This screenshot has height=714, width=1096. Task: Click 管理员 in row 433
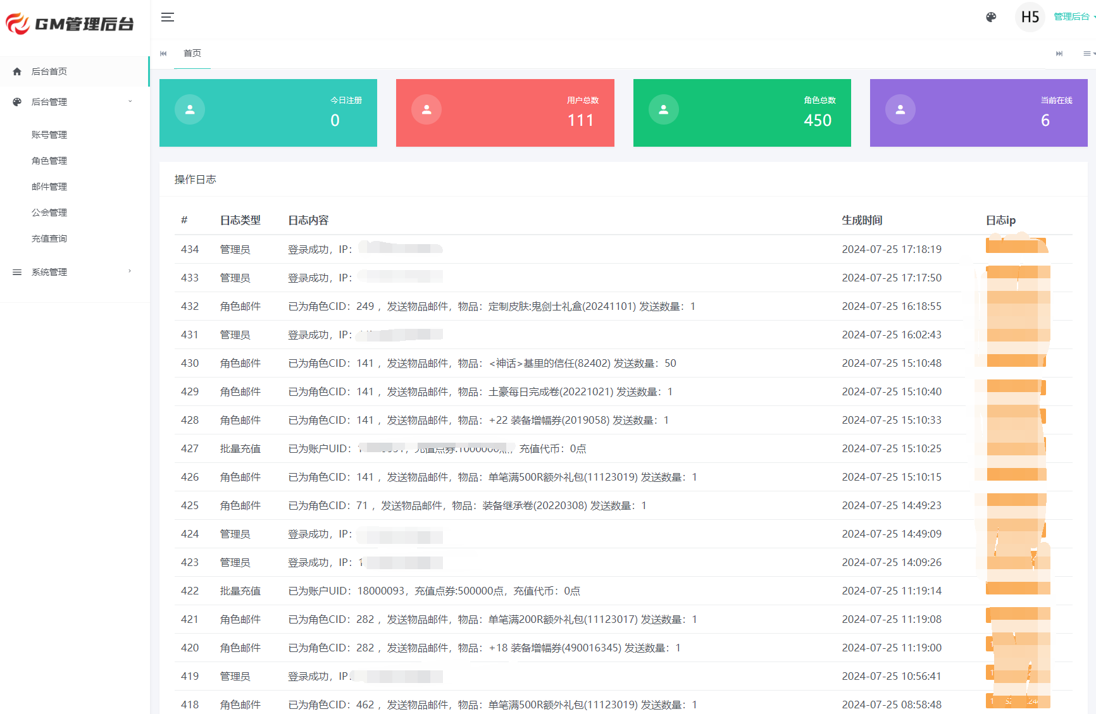pyautogui.click(x=235, y=278)
